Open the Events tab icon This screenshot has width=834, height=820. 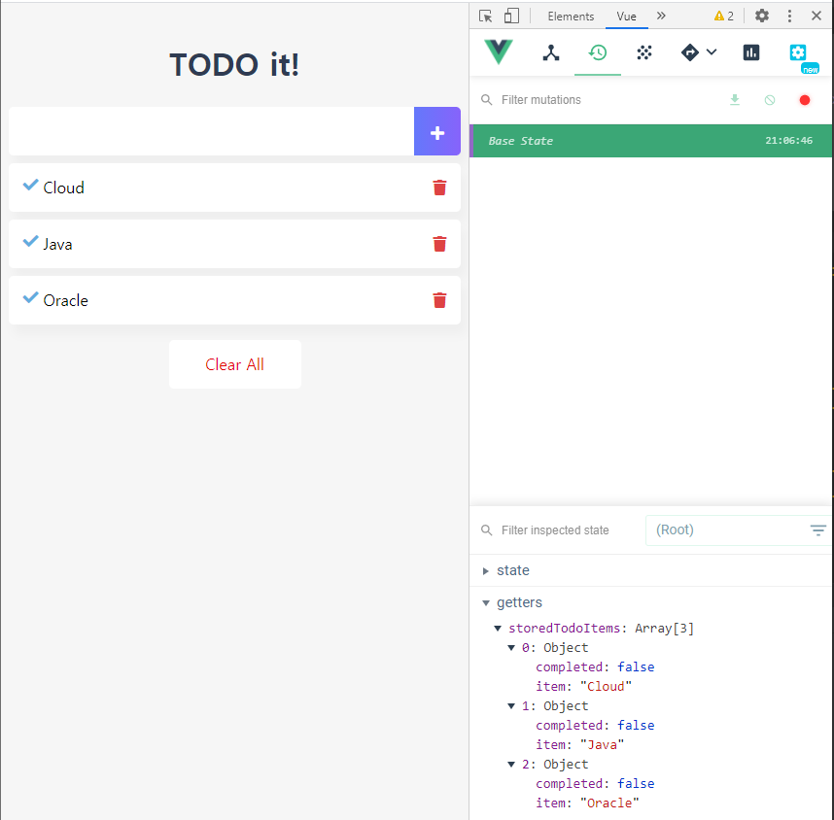(x=644, y=52)
